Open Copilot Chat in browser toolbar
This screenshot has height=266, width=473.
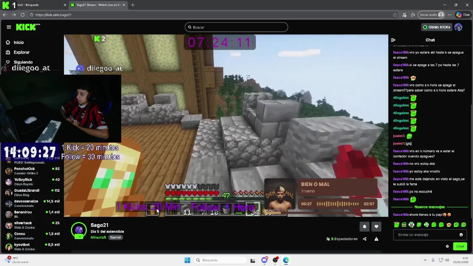[463, 15]
